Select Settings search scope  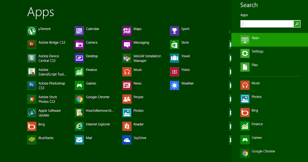tap(269, 53)
